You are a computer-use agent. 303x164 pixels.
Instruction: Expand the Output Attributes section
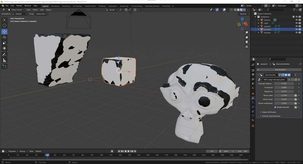pyautogui.click(x=269, y=112)
